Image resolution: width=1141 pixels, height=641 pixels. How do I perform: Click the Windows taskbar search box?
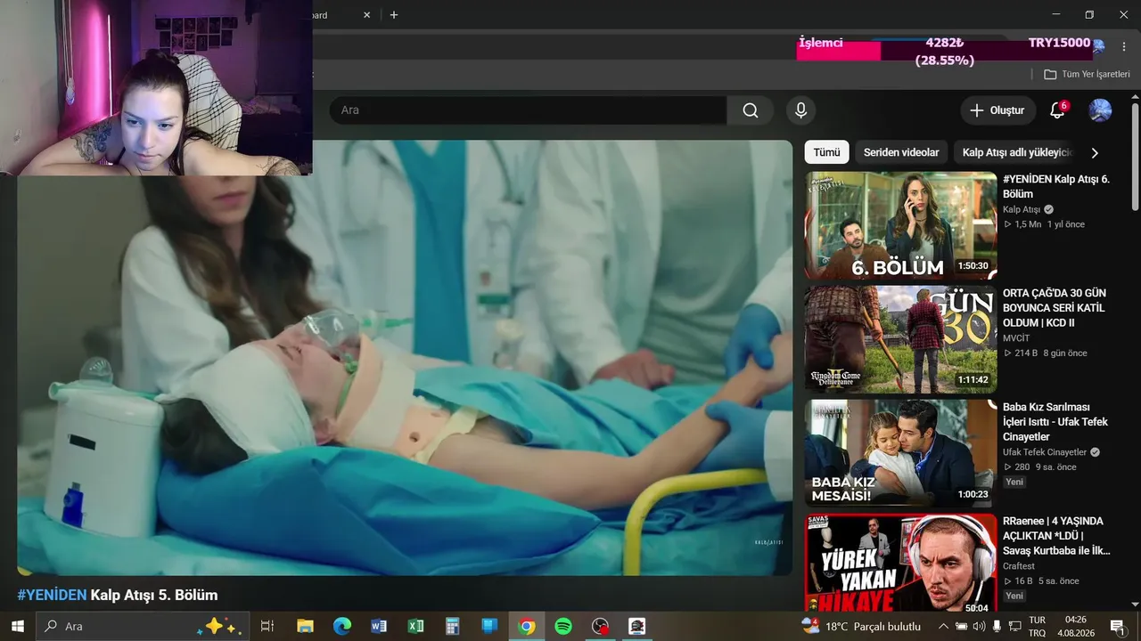pos(143,626)
